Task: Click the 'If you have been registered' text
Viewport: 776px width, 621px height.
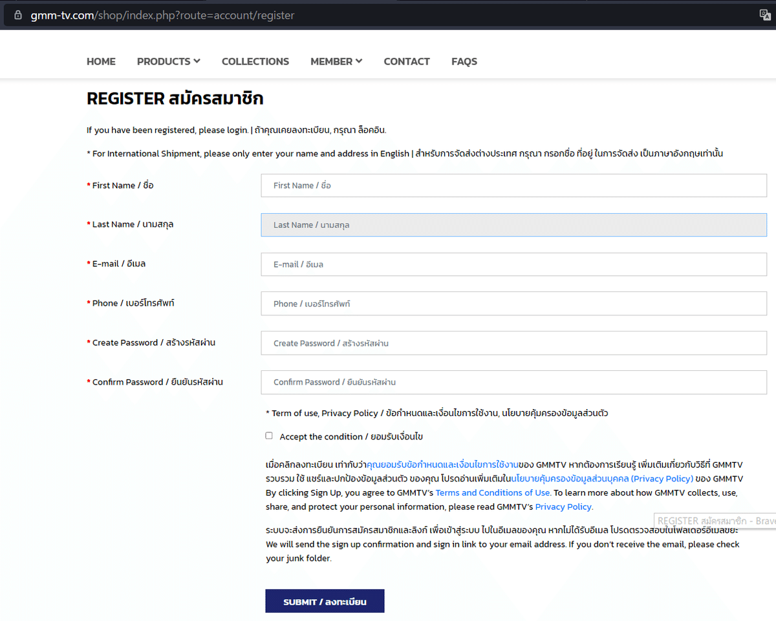Action: (236, 130)
